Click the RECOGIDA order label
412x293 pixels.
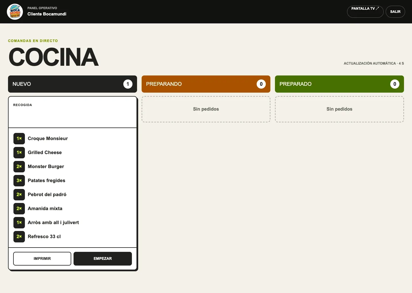pyautogui.click(x=23, y=105)
